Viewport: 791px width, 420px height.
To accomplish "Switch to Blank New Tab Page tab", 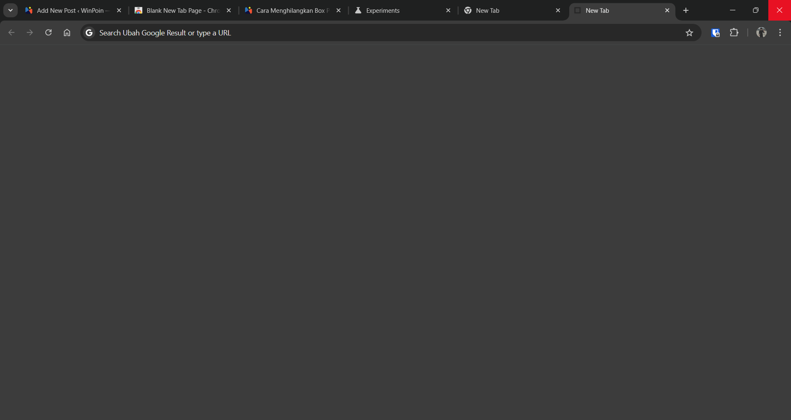I will point(183,10).
